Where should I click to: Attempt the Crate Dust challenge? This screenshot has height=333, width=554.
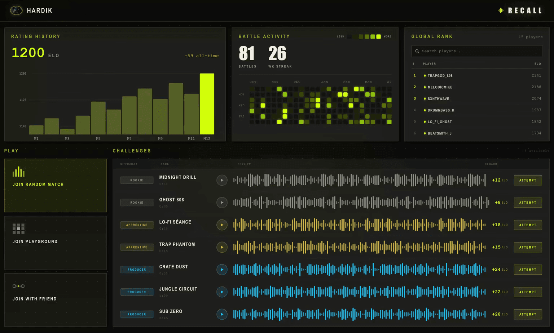point(528,270)
